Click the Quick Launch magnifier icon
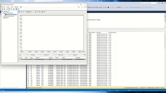 click(157, 3)
